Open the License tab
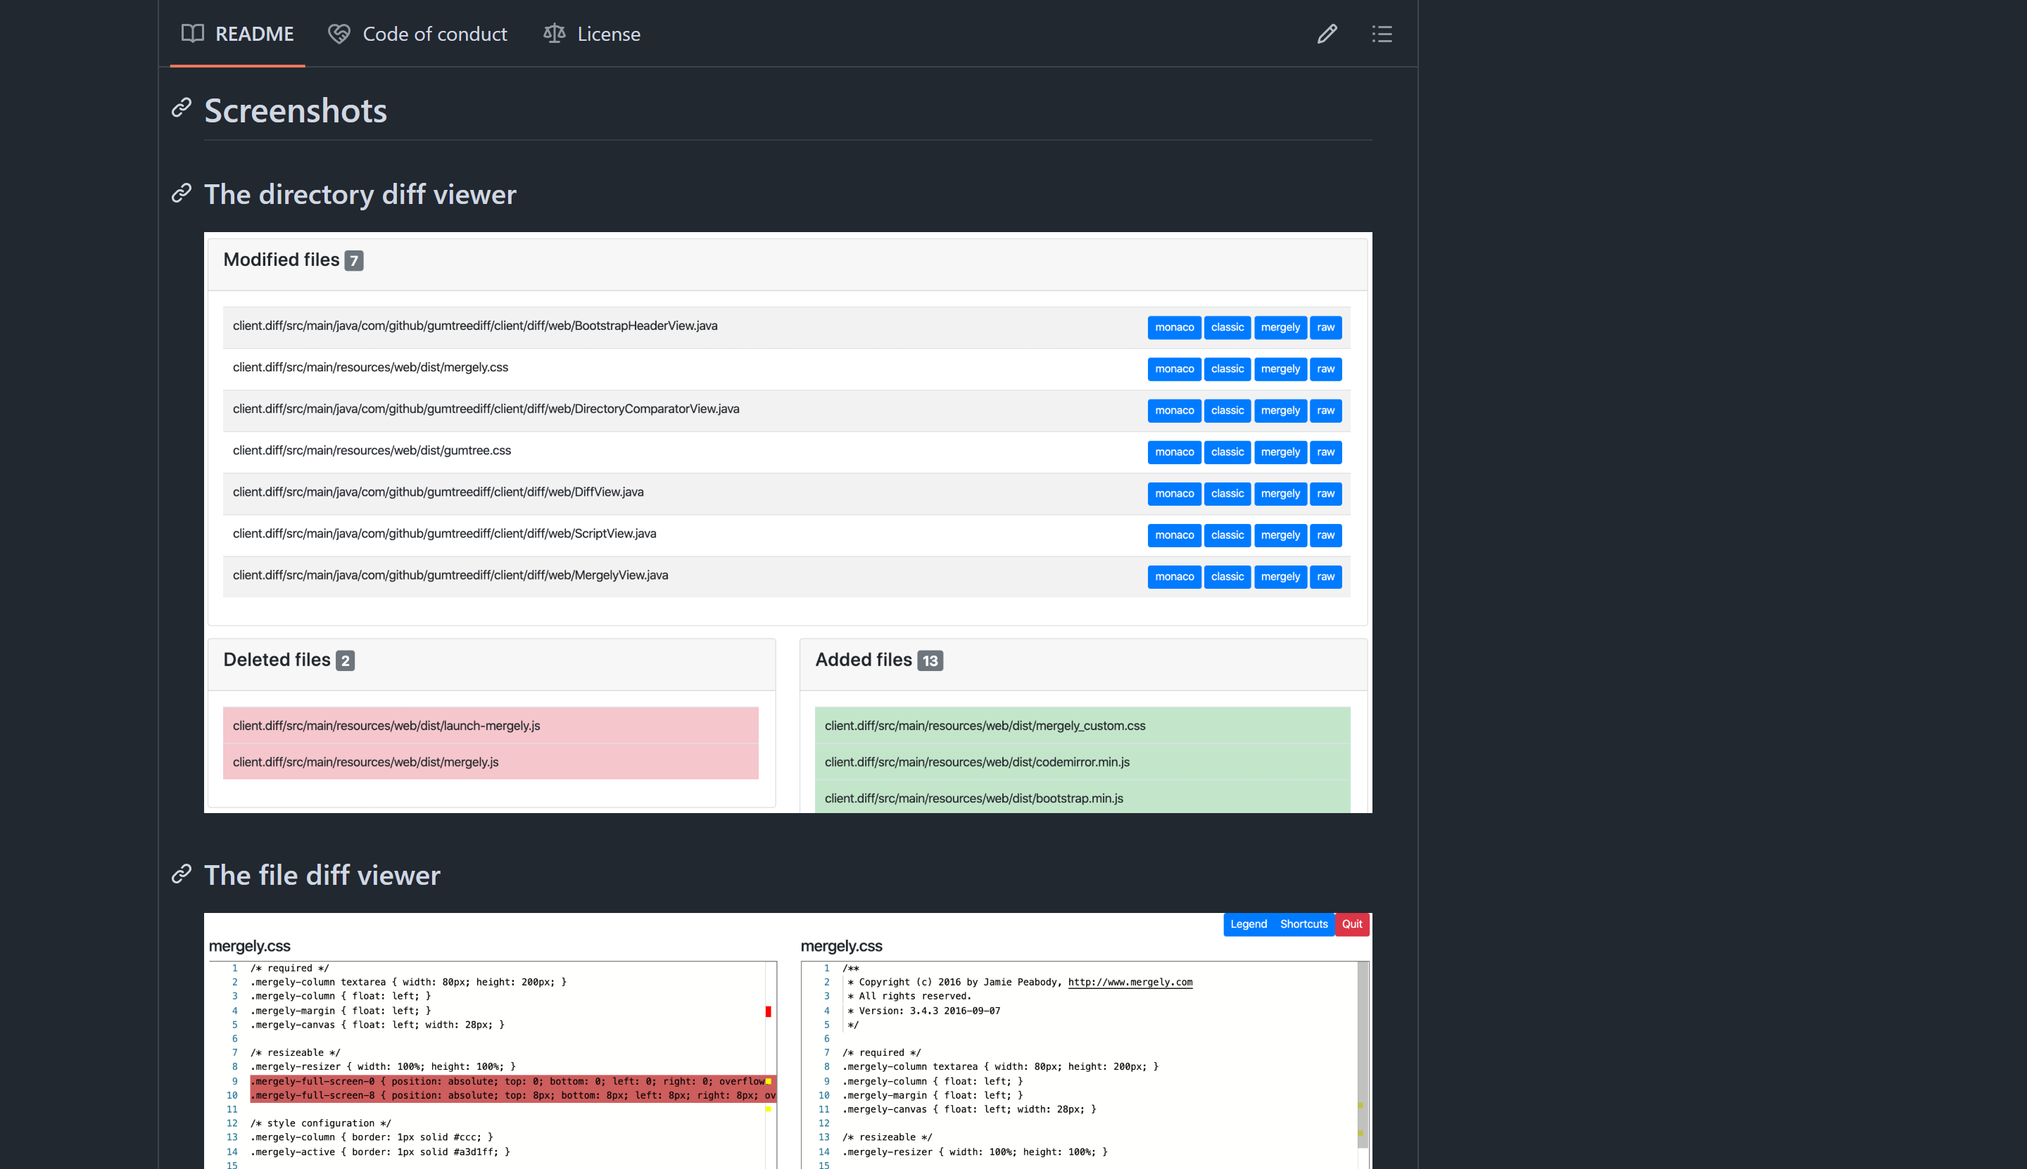This screenshot has height=1169, width=2027. (x=609, y=34)
